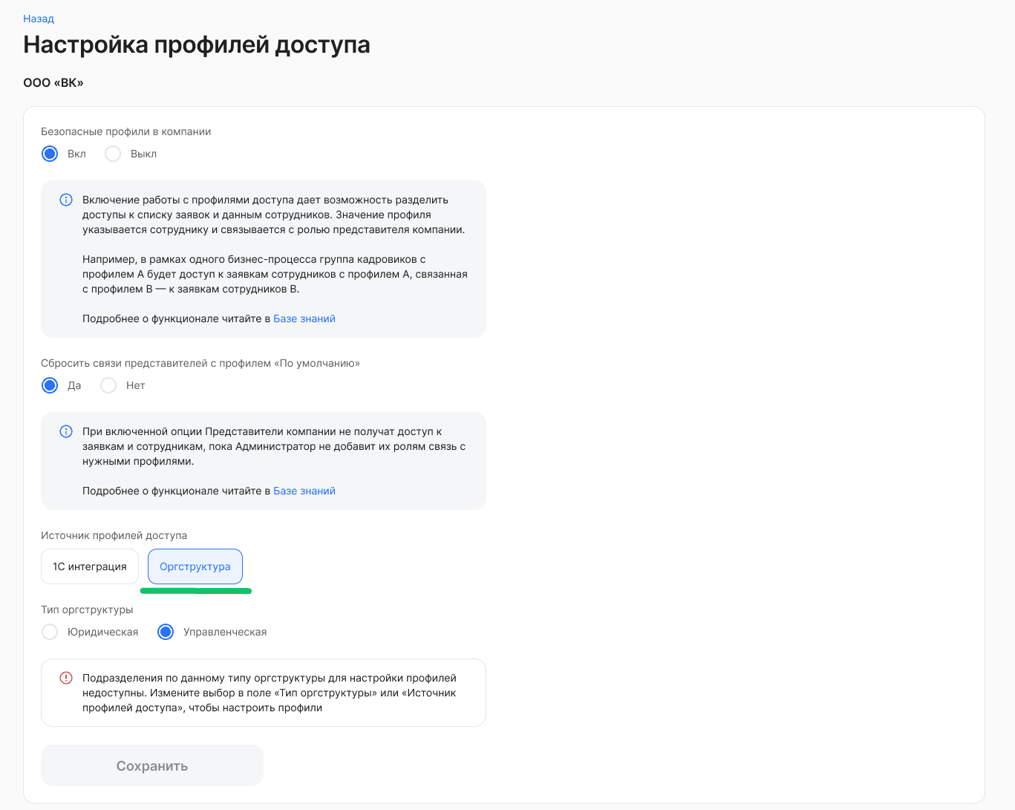Image resolution: width=1015 pixels, height=810 pixels.
Task: Open the Базе знаний link in the first hint
Action: (x=304, y=318)
